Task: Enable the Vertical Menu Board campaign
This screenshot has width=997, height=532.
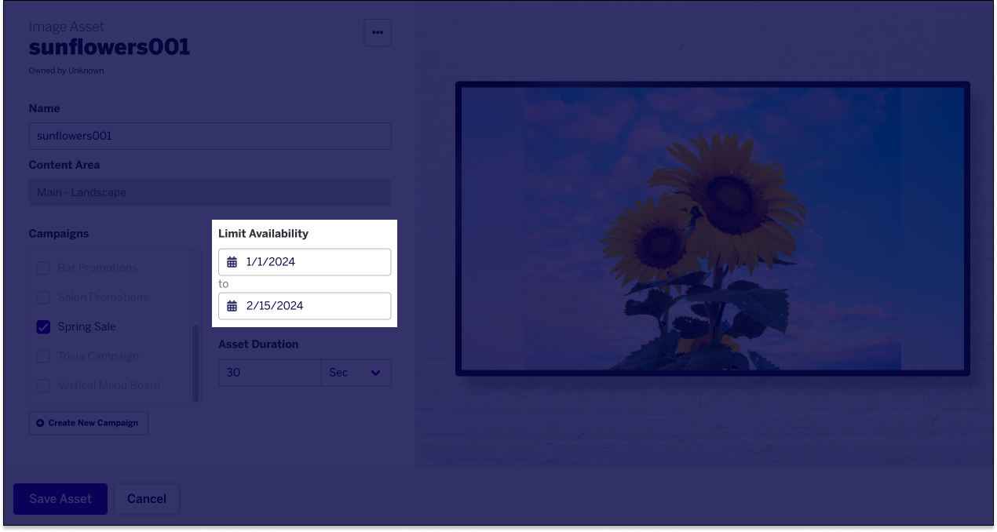Action: pos(43,385)
